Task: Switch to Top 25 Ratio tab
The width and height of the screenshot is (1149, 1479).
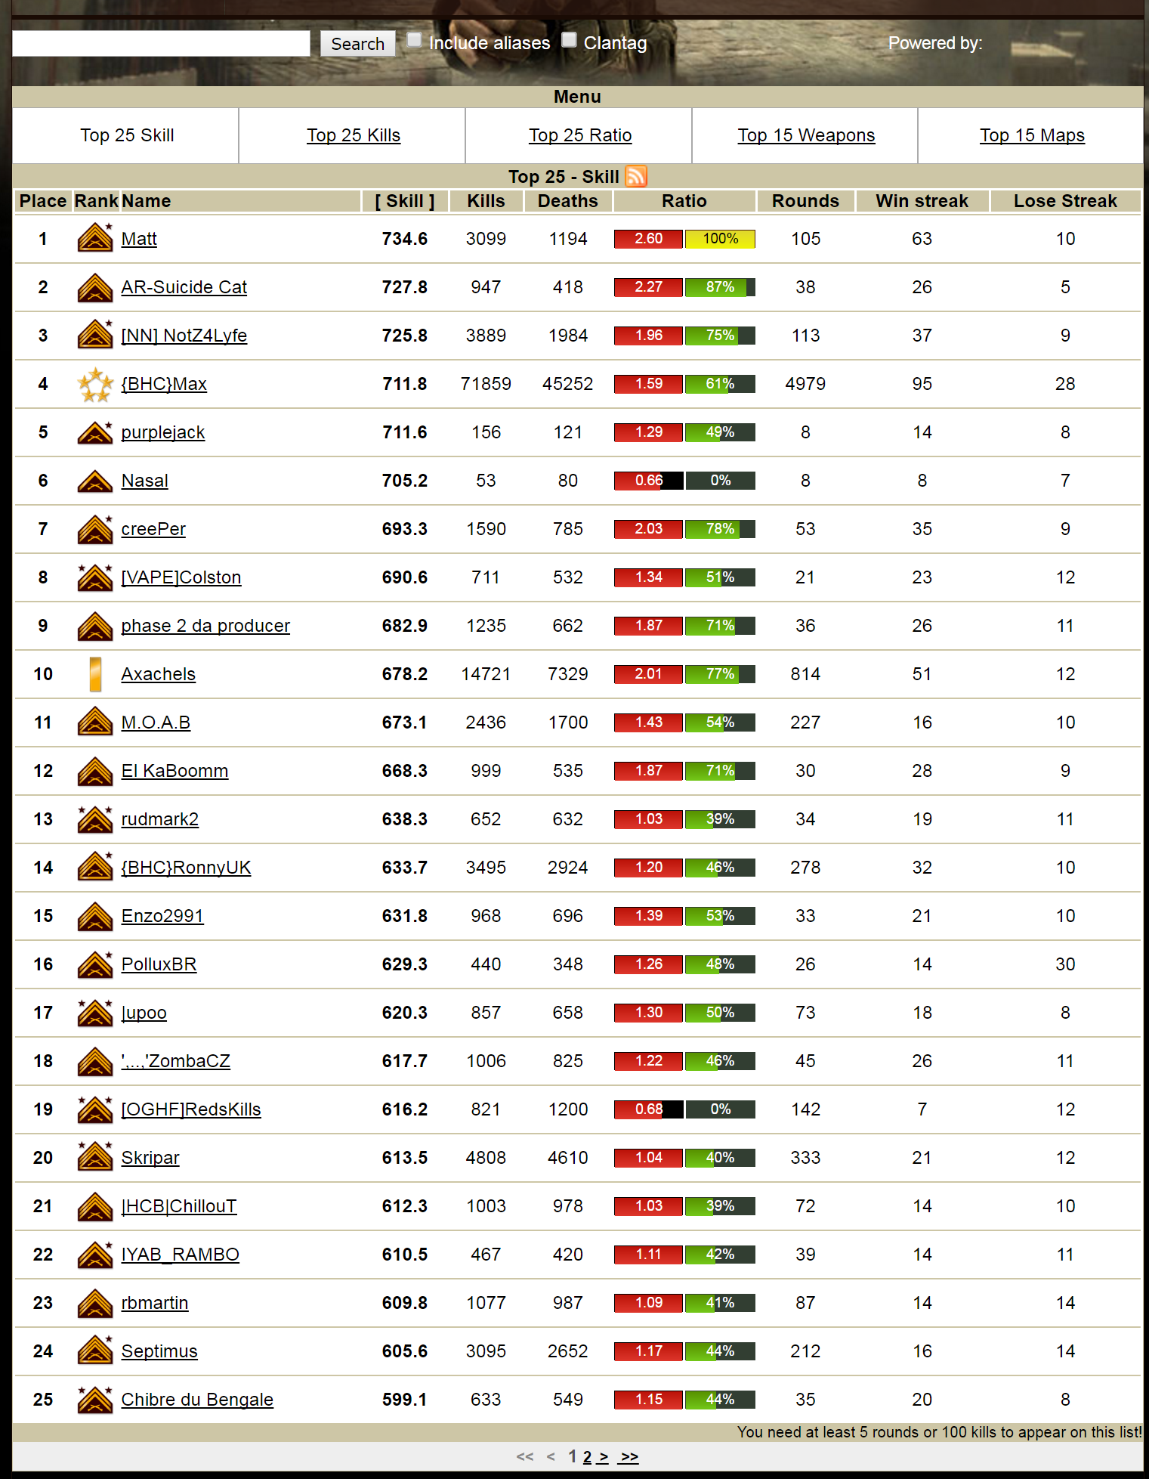Action: [580, 135]
